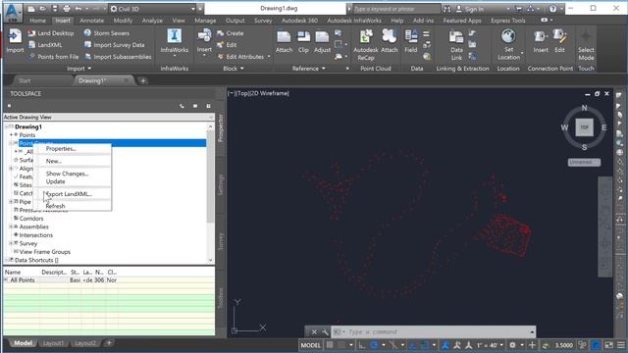Image resolution: width=628 pixels, height=353 pixels.
Task: Add a new drawing tab with plus
Action: [143, 80]
